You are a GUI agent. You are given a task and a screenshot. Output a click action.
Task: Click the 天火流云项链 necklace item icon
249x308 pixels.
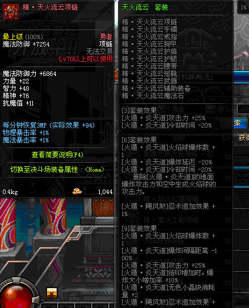pos(11,12)
